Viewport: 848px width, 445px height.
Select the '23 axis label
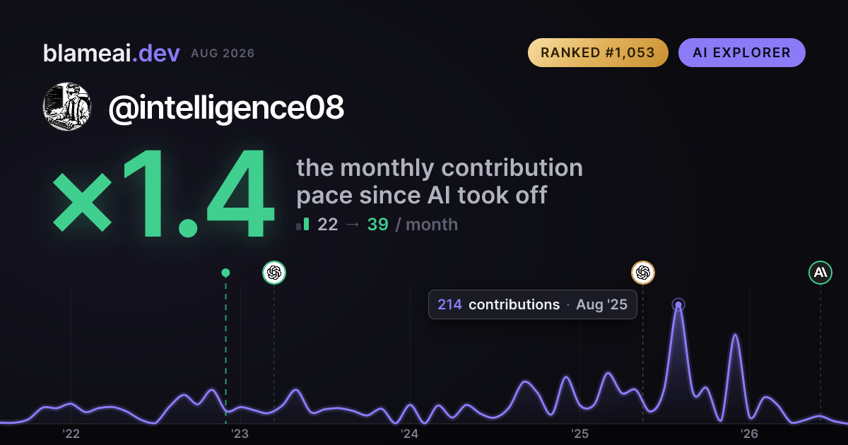tap(240, 434)
